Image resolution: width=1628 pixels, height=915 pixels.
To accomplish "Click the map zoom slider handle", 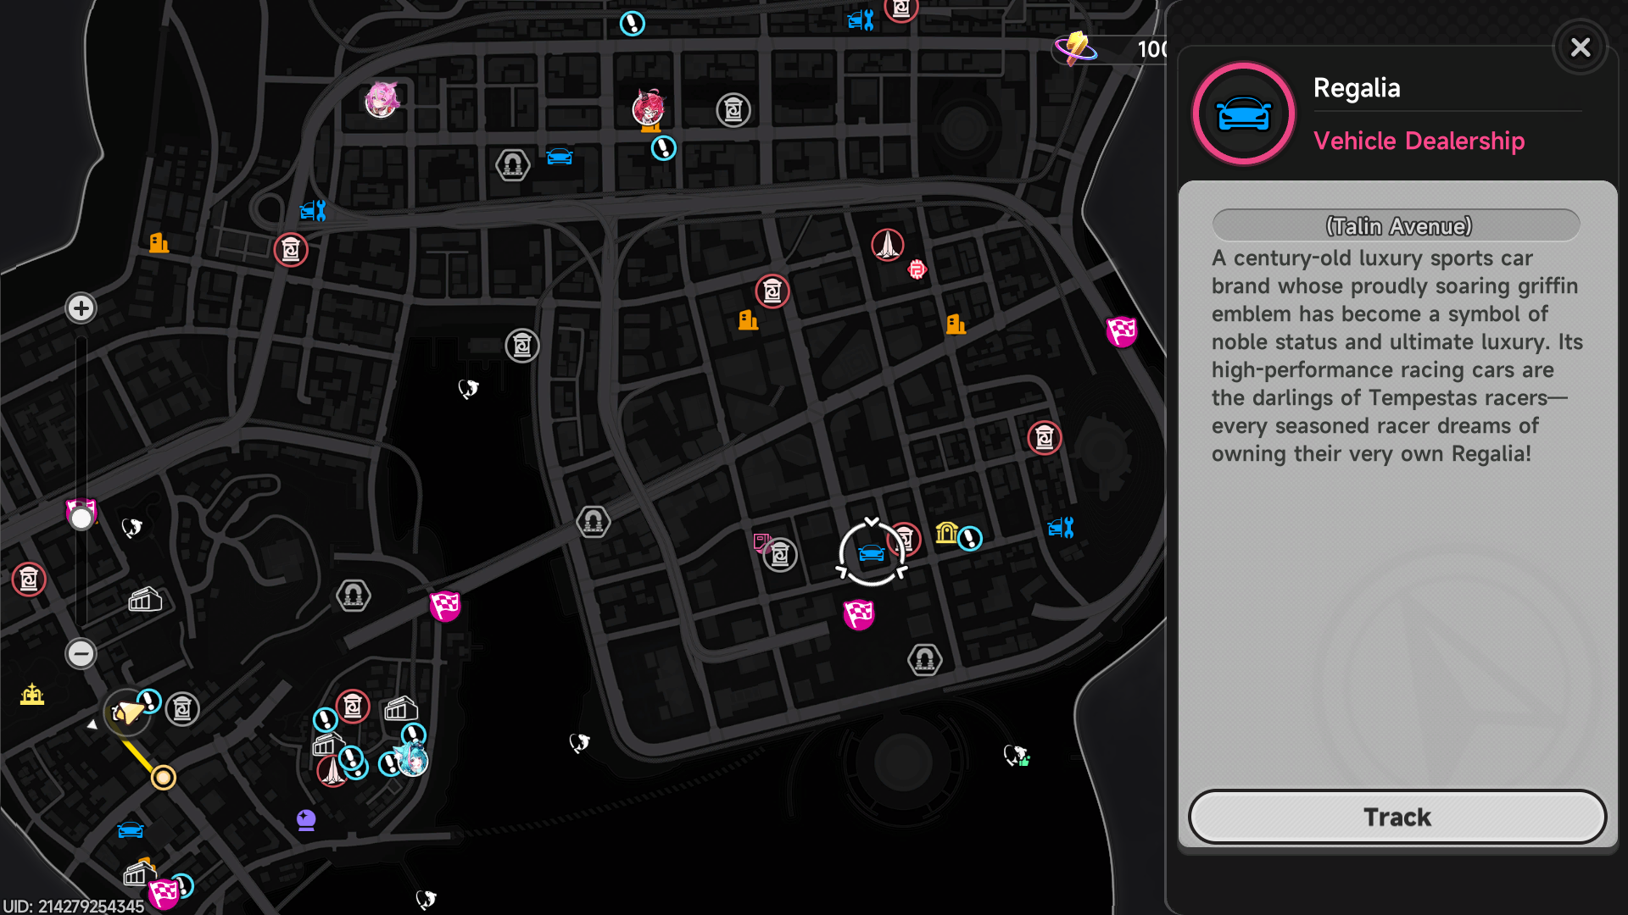I will pos(81,518).
